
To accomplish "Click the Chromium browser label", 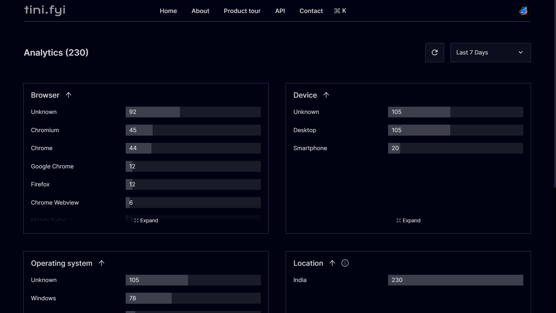I will (x=45, y=130).
